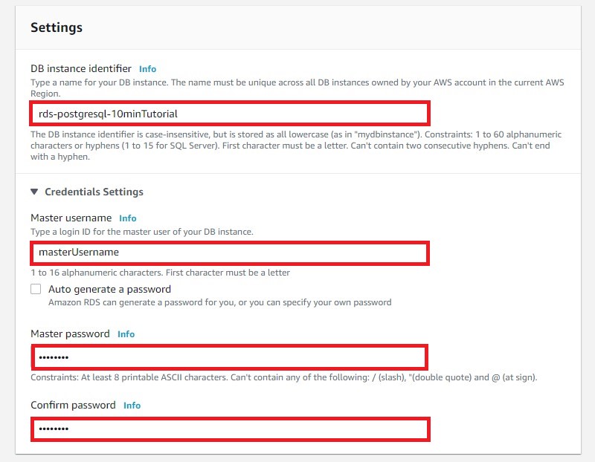Click the "Confirm password" field label
The width and height of the screenshot is (595, 462).
73,405
